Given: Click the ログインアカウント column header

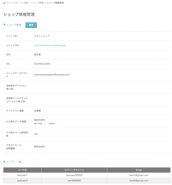Looking at the screenshot, I should click(x=74, y=170).
